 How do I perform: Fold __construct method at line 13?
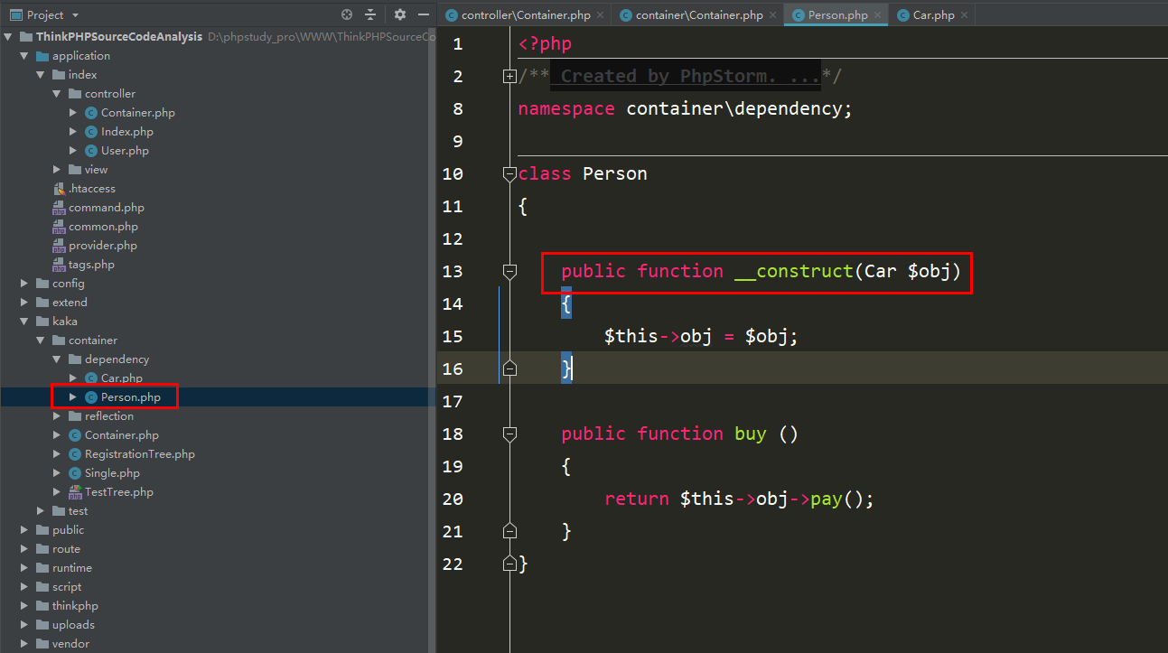pos(509,271)
